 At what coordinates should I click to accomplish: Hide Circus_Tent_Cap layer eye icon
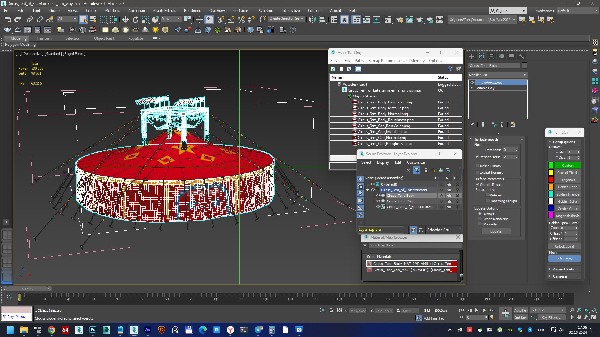378,201
